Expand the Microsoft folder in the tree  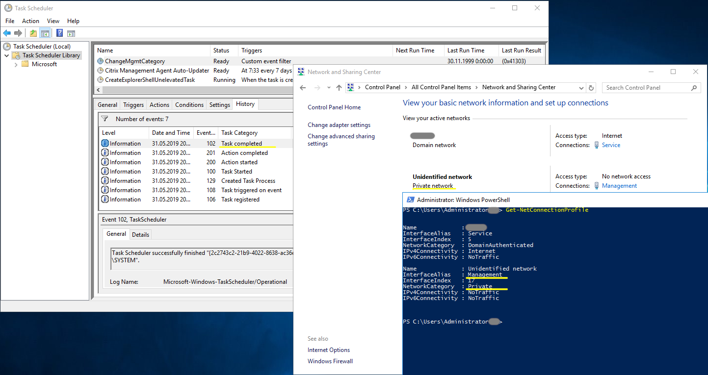click(x=16, y=64)
